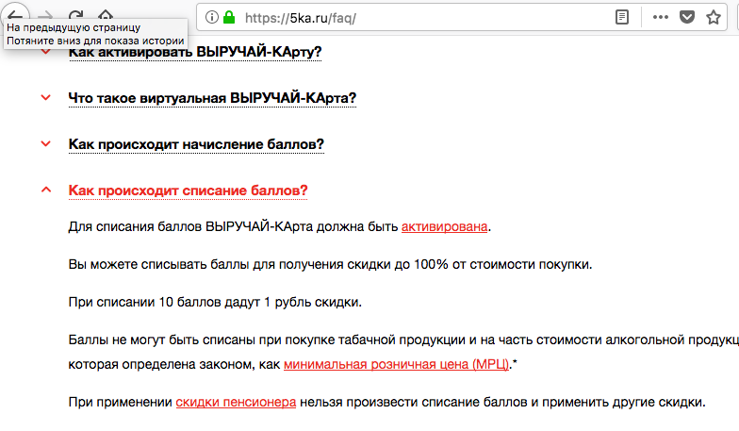Expand the chevron next to virtual ВЫРУЧАЙ-КАрта question

[45, 98]
